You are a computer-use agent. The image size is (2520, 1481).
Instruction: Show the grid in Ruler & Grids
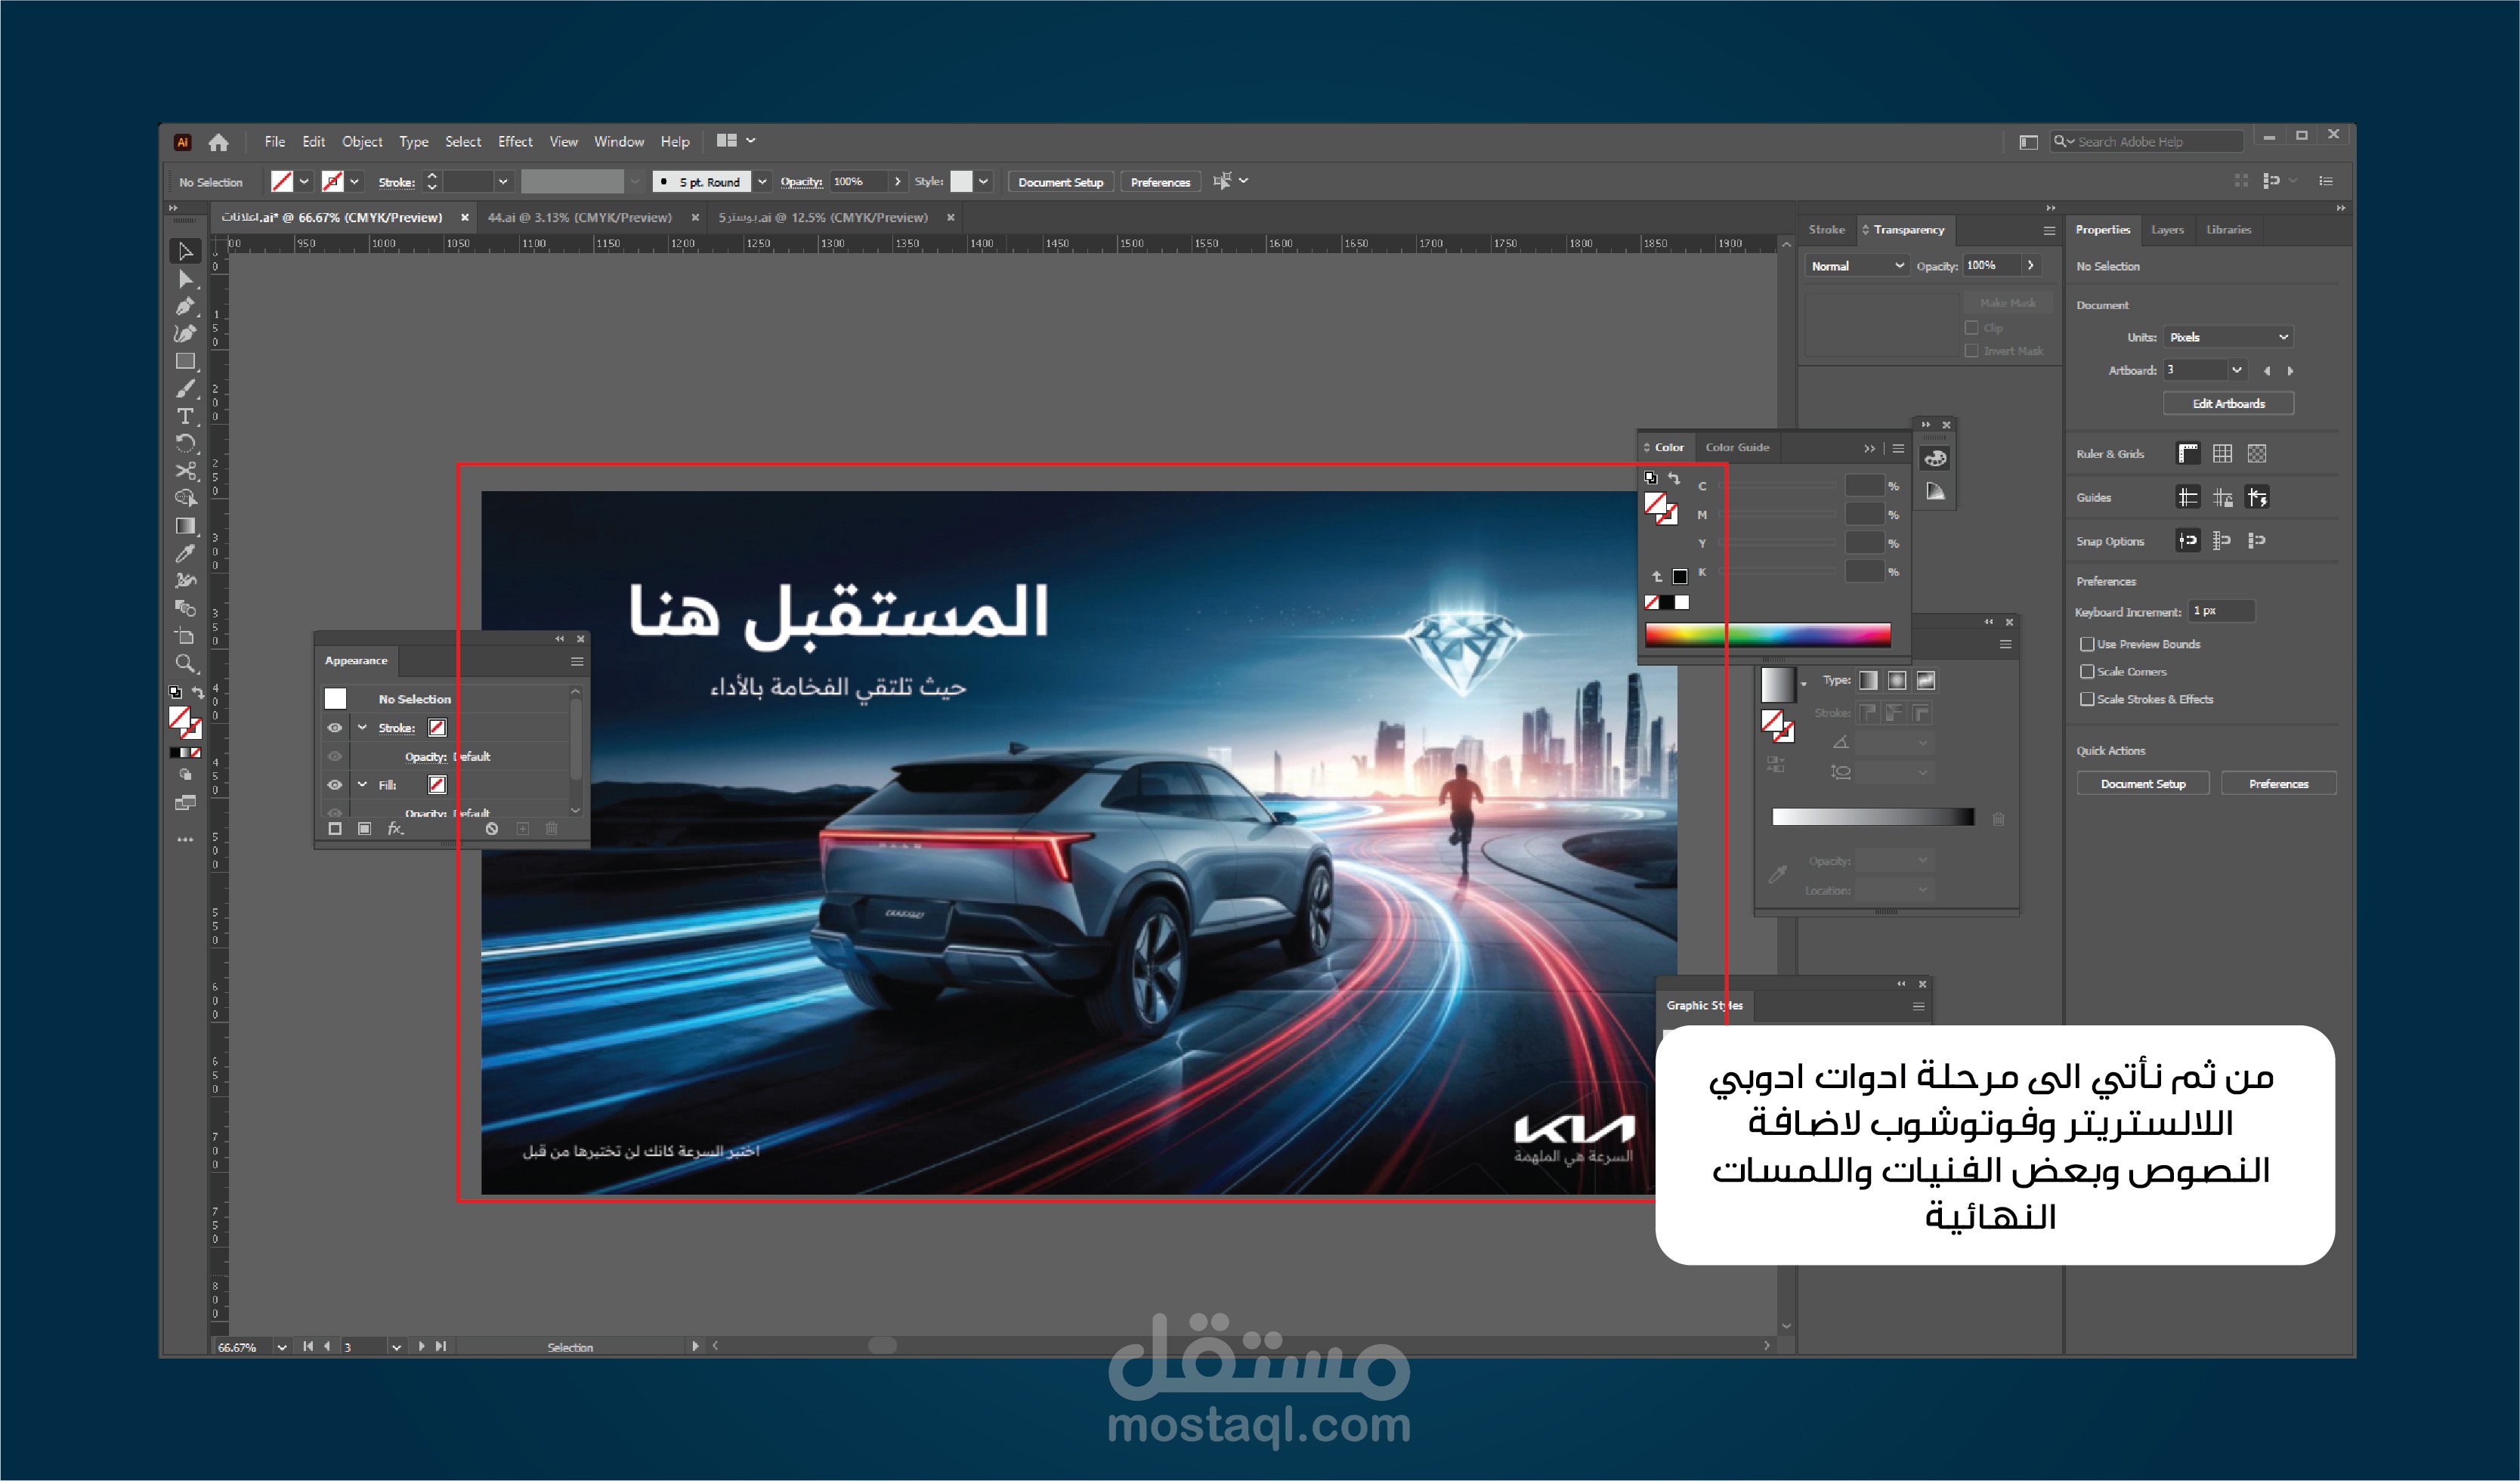coord(2222,454)
